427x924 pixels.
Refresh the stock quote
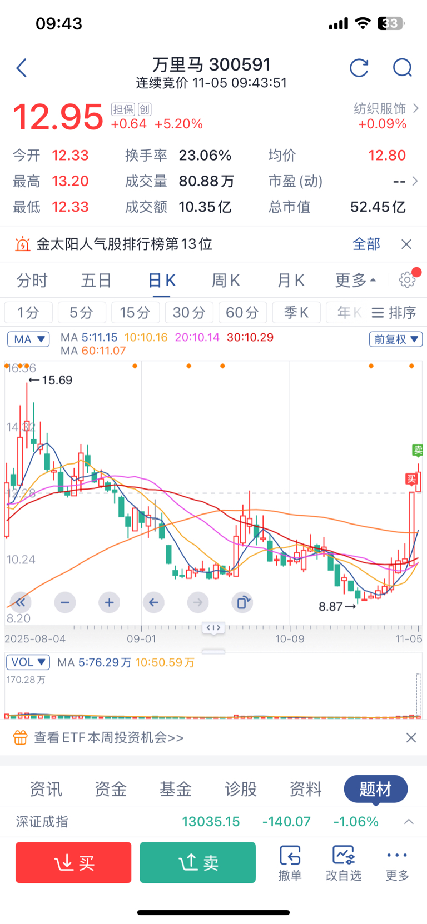tap(359, 68)
